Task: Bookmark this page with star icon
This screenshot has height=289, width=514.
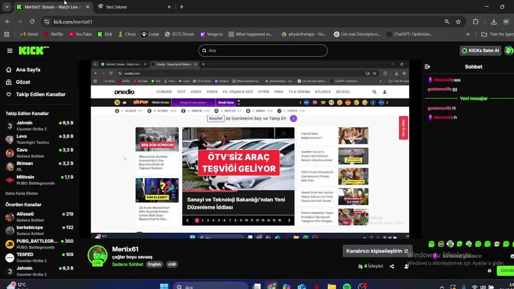Action: (x=458, y=22)
